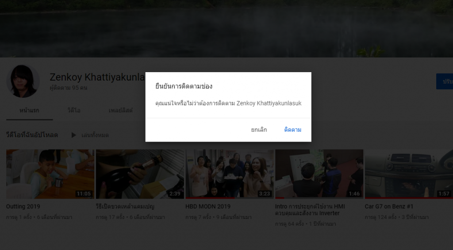Click the HBD MODN 2019 title

coord(208,207)
